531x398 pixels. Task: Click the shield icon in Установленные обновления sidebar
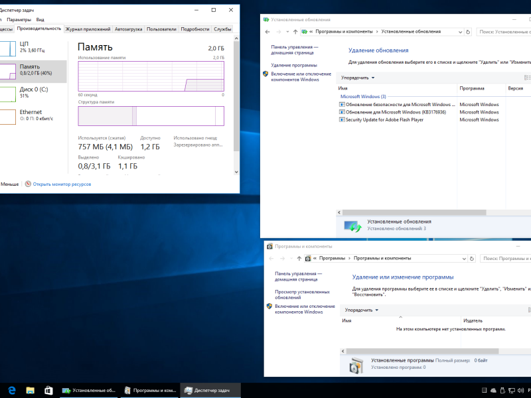point(266,74)
